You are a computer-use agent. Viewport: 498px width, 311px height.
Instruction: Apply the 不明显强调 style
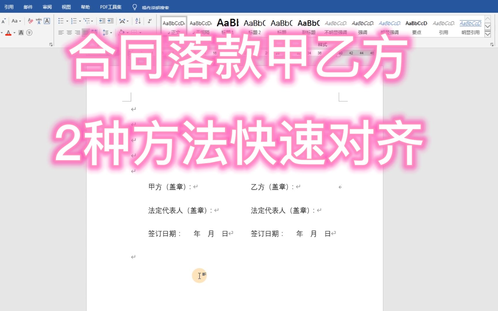(336, 26)
